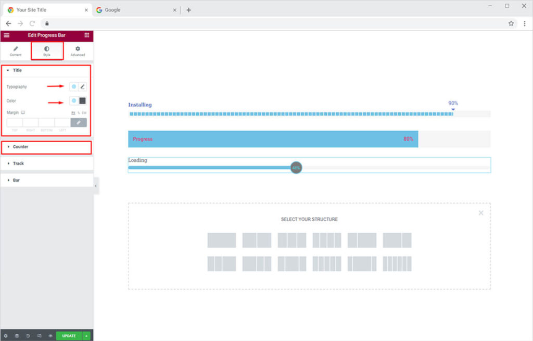The image size is (533, 341).
Task: Open the widgets grid panel icon
Action: pyautogui.click(x=87, y=35)
